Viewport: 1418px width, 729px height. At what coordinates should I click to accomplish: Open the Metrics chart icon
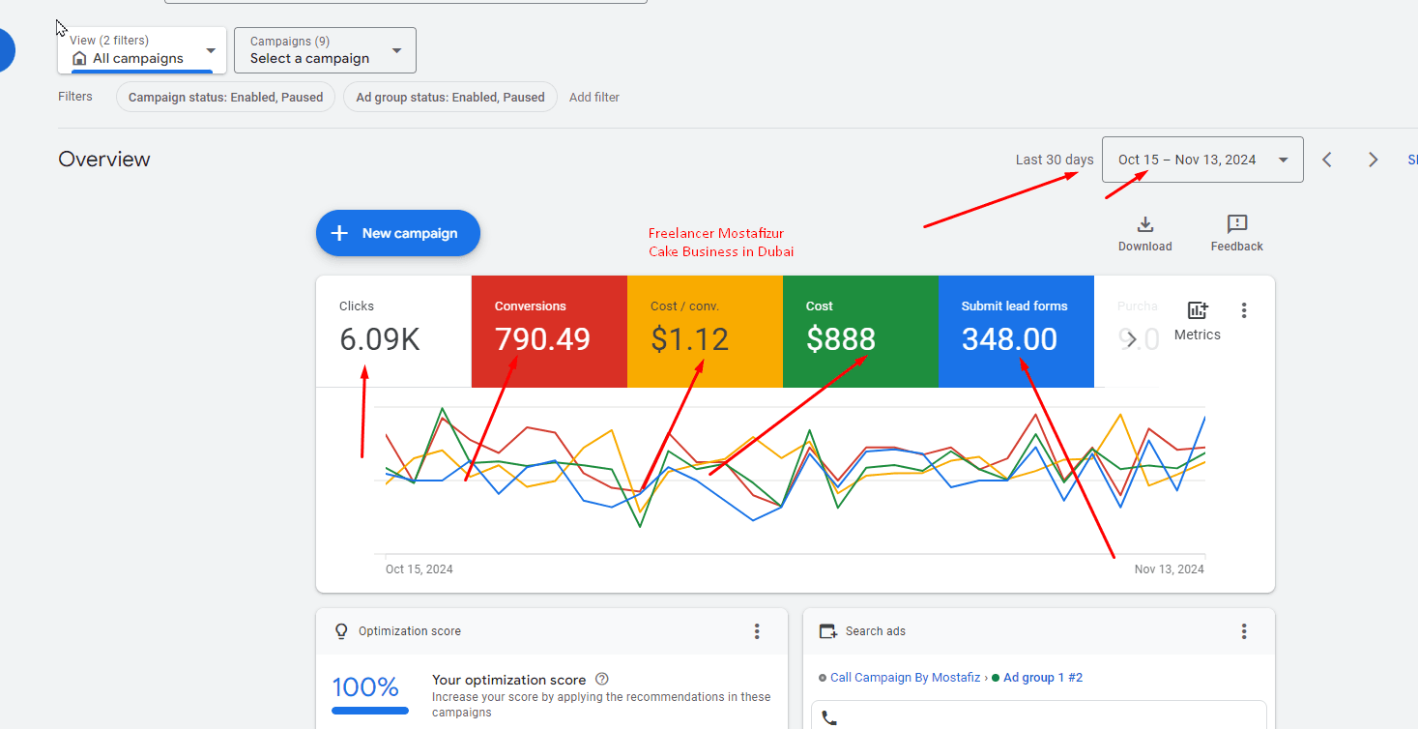[1197, 311]
